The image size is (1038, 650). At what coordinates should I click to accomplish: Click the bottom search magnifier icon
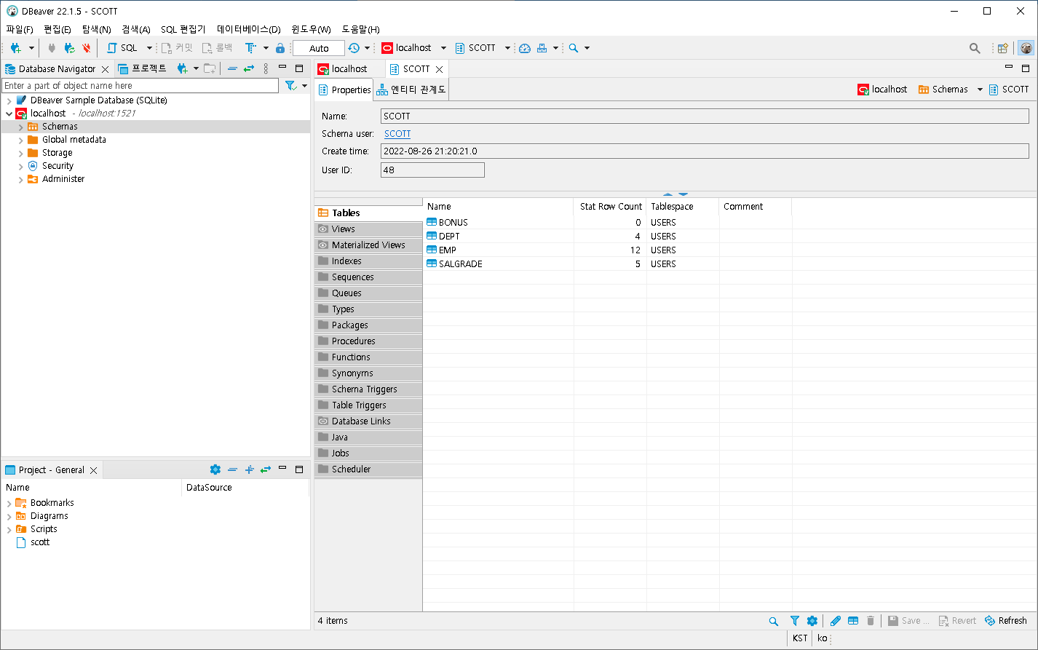click(774, 621)
